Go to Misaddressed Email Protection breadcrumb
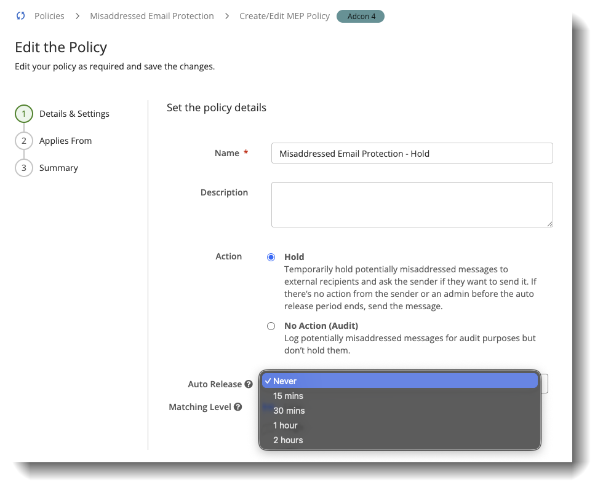Viewport: 603px width, 493px height. coord(152,16)
